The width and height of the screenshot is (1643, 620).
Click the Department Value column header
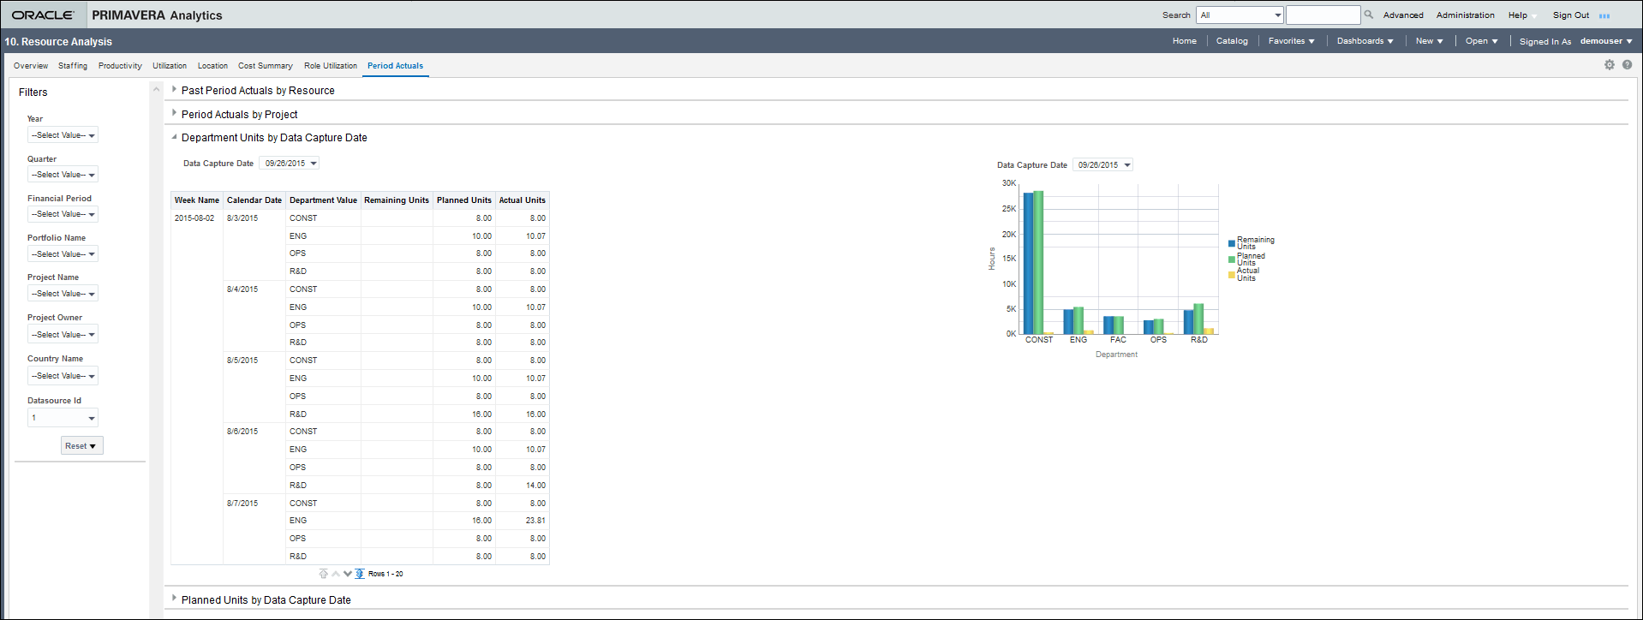click(x=323, y=200)
